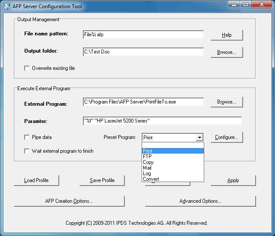Screen dimensions: 275x236
Task: Open the Configure dialog
Action: point(227,137)
